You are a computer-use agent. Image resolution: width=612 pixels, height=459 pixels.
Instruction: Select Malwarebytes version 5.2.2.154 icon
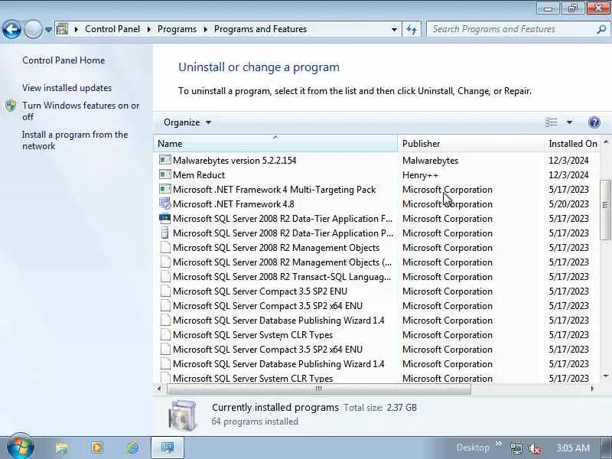(165, 160)
